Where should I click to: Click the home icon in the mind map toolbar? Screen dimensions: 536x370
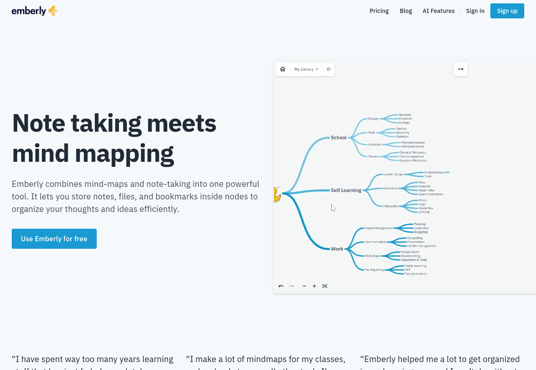click(283, 69)
